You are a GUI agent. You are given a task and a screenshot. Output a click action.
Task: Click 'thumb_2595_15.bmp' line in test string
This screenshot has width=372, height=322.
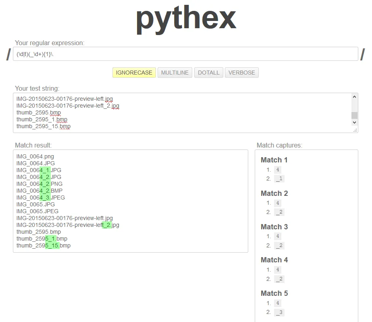pos(44,126)
